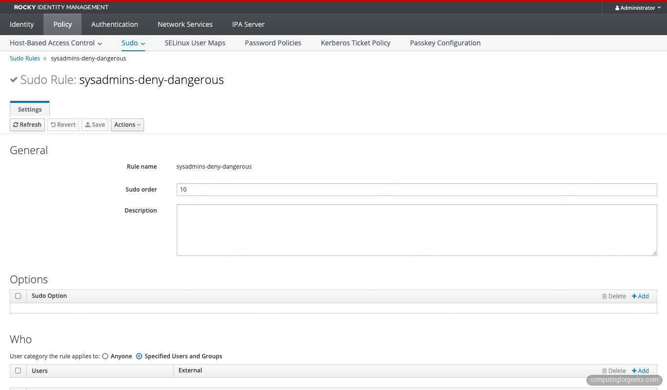Viewport: 667px width, 390px height.
Task: Click the Who section heading
Action: coord(21,339)
